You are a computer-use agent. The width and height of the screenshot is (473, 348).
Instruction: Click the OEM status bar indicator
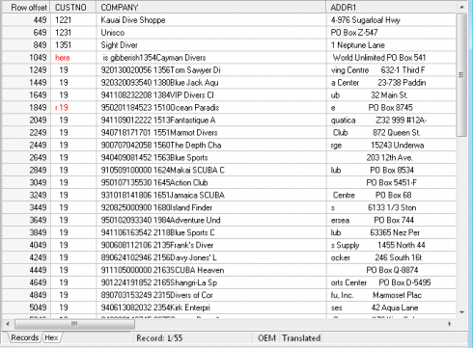coord(266,338)
